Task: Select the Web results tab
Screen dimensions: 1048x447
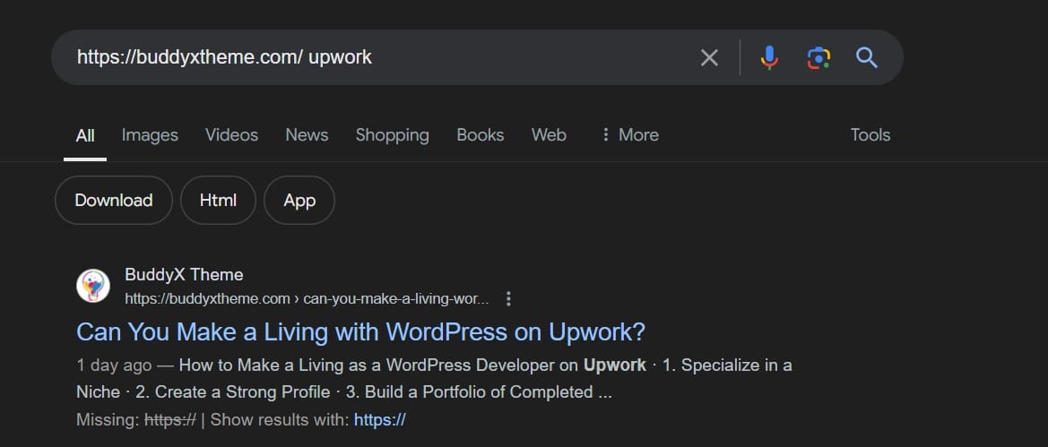Action: [549, 135]
